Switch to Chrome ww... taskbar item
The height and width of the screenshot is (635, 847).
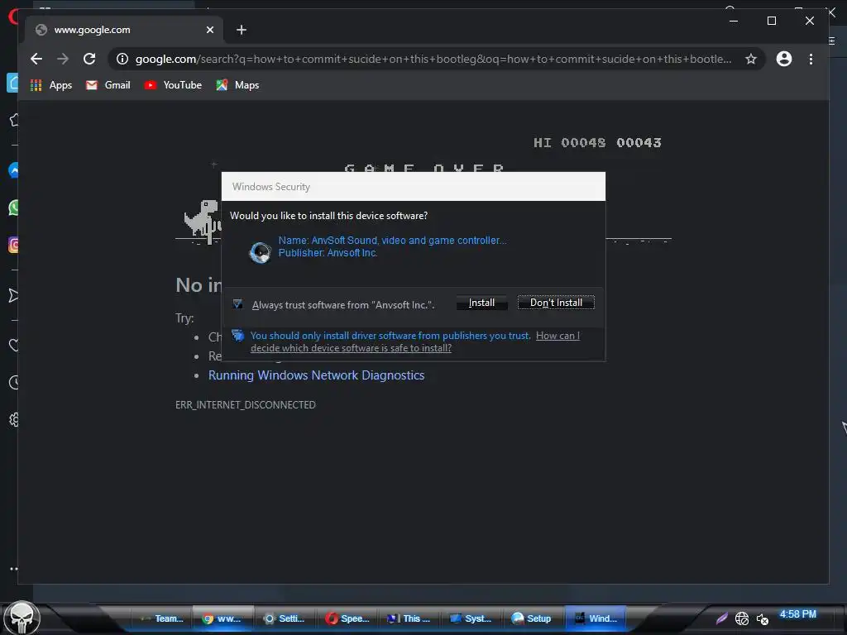[x=223, y=618]
